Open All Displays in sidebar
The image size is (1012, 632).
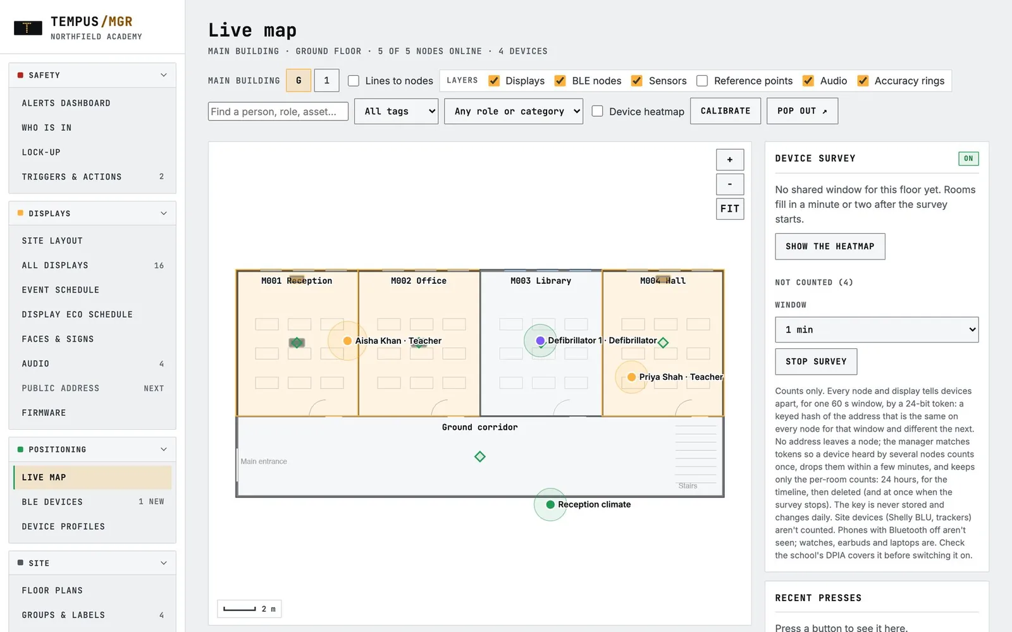(x=92, y=265)
